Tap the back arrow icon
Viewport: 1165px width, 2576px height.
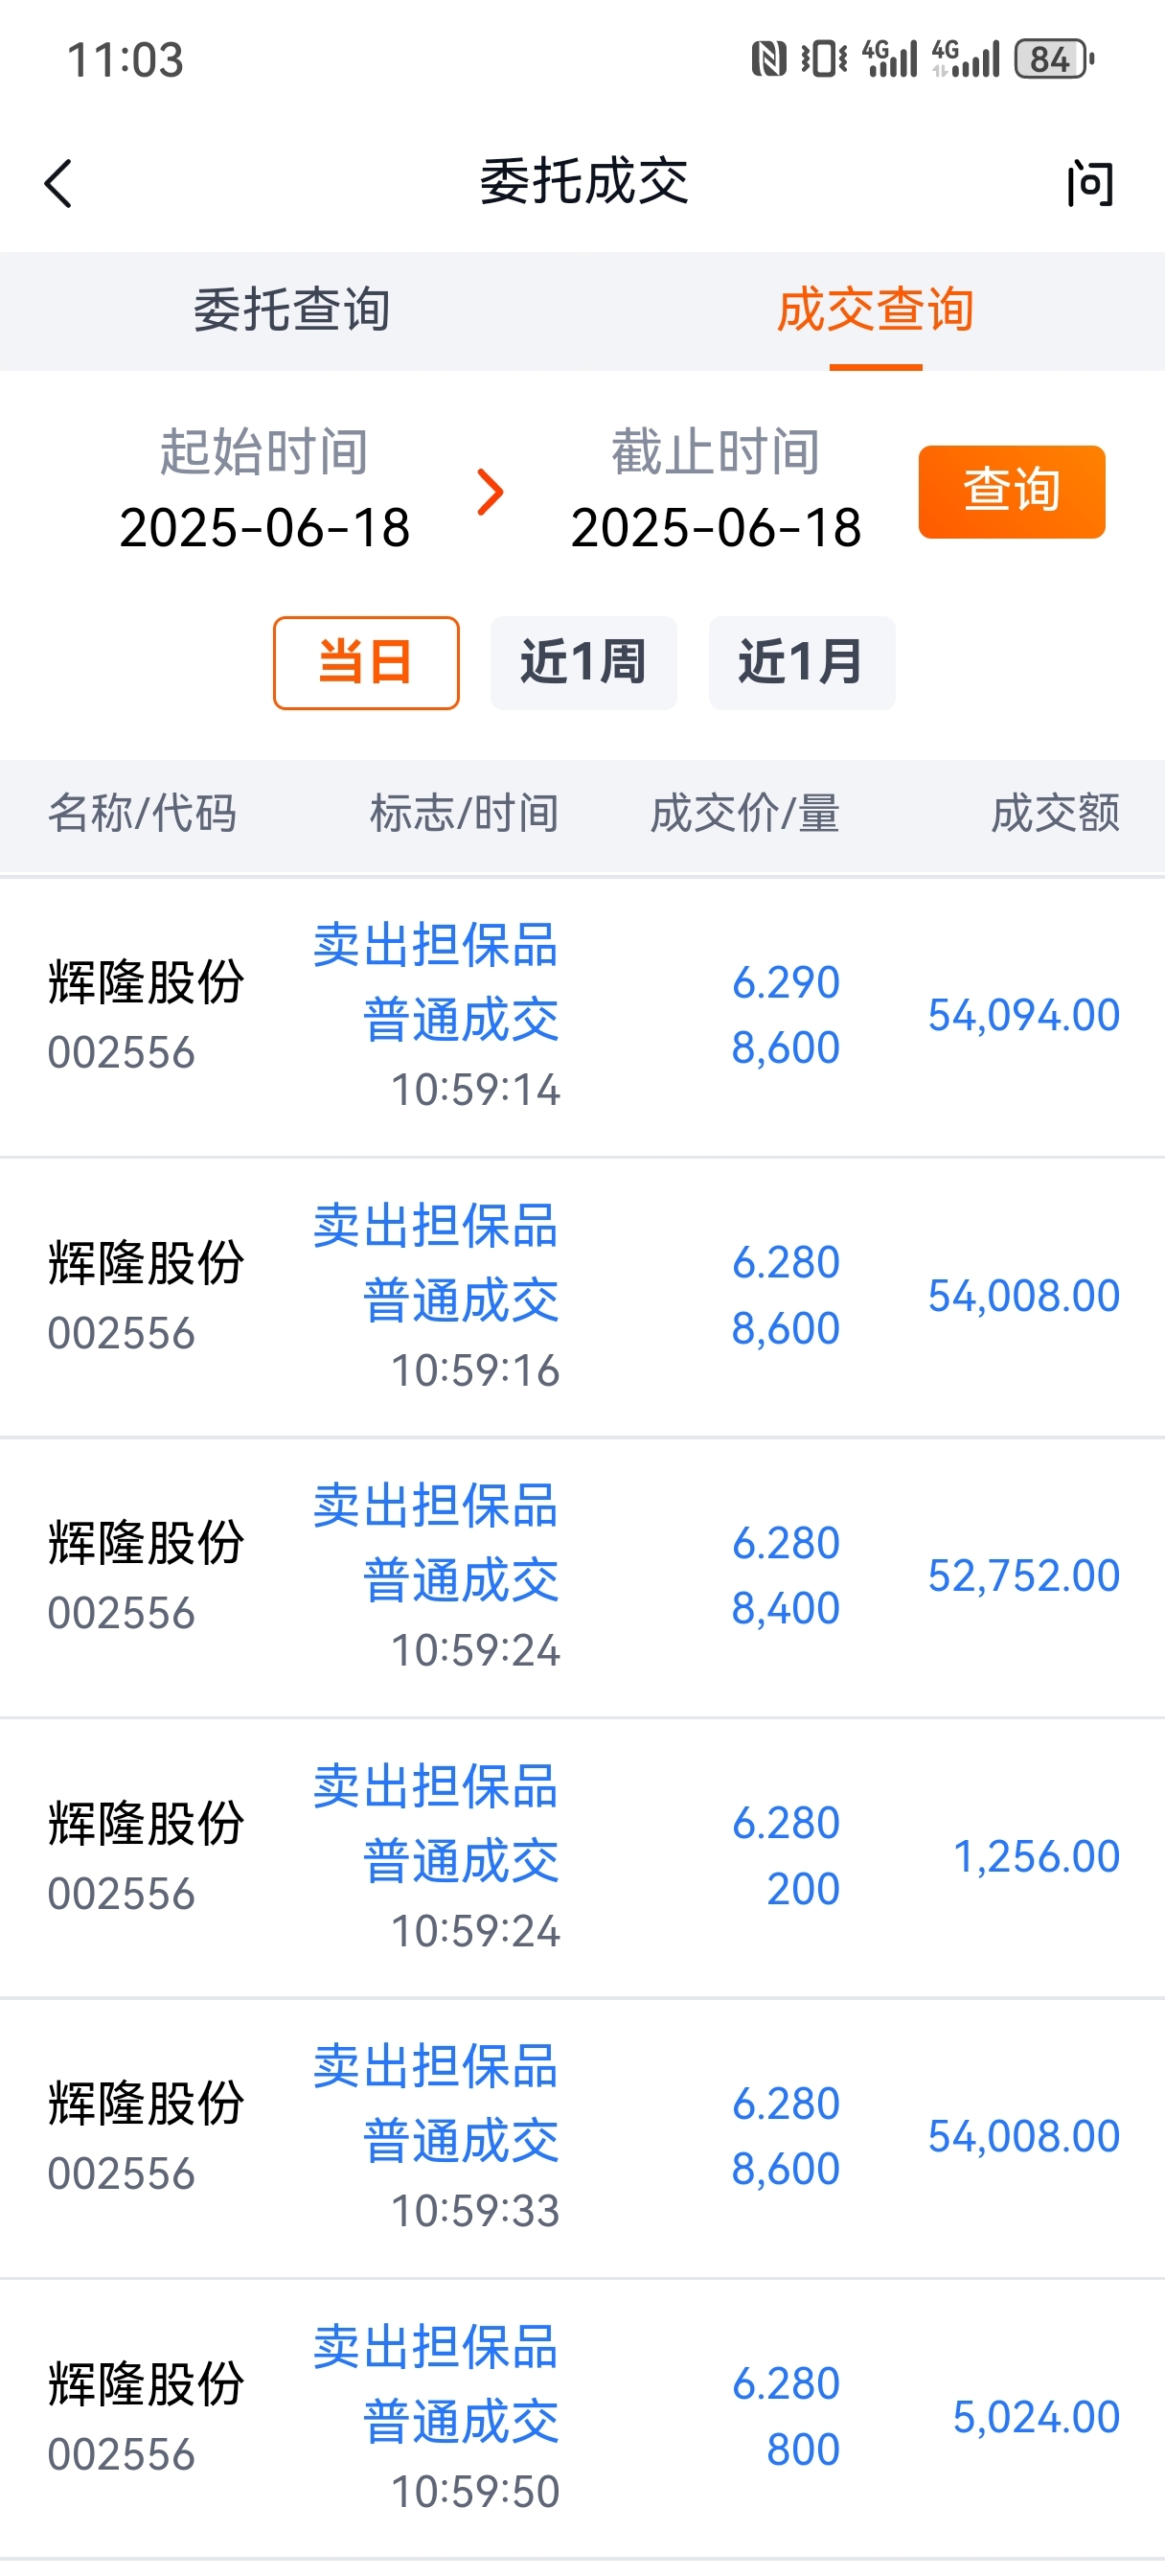pyautogui.click(x=58, y=184)
